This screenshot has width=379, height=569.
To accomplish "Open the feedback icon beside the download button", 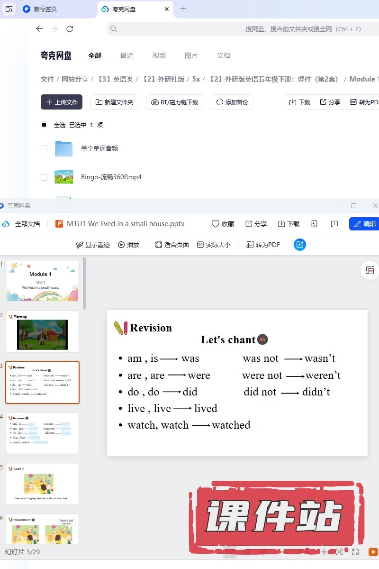I will pos(334,224).
